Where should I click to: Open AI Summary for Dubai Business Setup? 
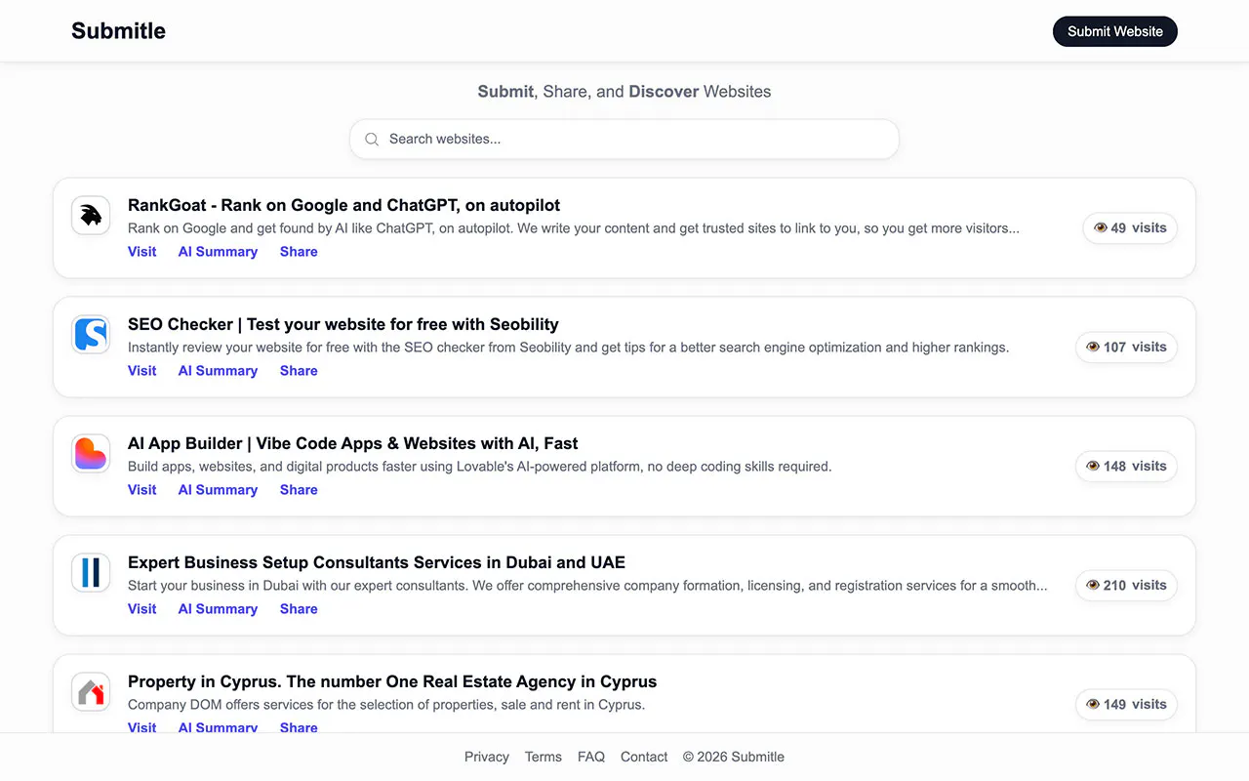218,609
